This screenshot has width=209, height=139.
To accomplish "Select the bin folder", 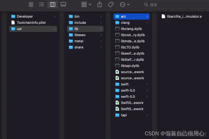I will (85, 17).
